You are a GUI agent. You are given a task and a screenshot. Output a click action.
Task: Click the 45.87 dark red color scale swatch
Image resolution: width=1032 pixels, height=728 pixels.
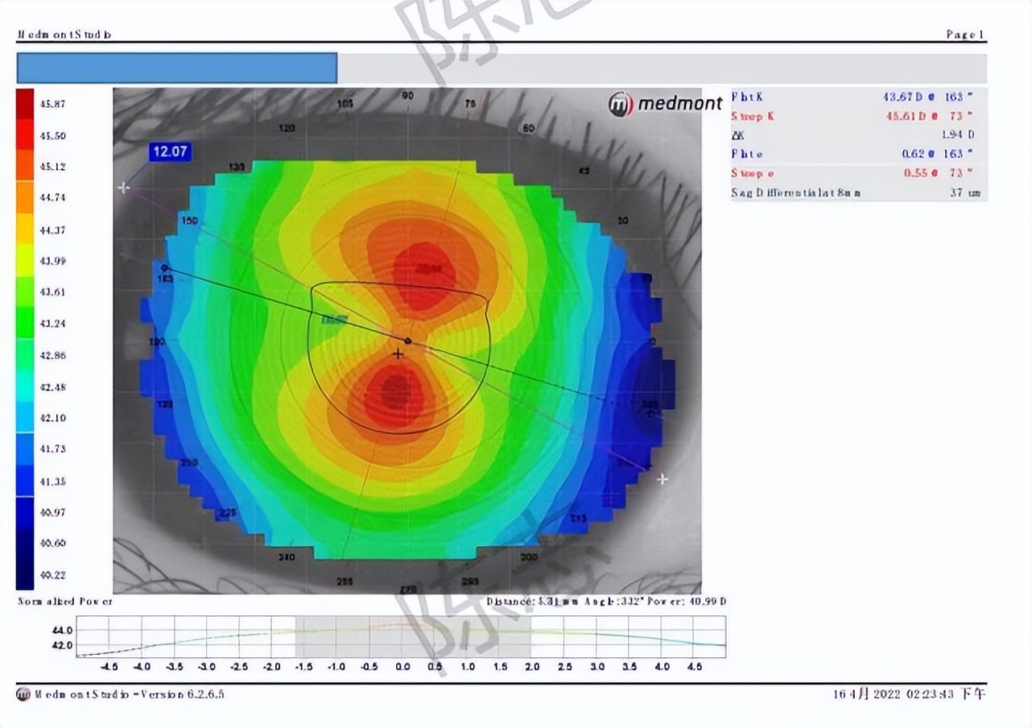[x=25, y=105]
